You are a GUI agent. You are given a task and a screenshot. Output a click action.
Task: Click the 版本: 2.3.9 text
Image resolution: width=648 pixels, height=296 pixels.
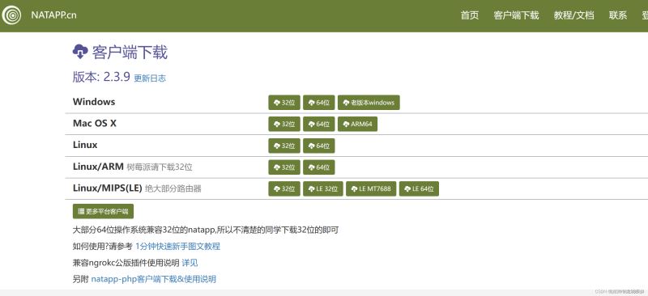(x=101, y=77)
